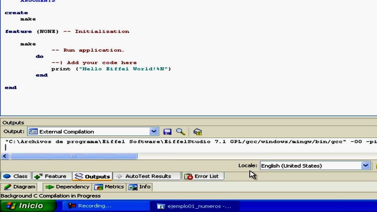
Task: Click the gcc command line in output
Action: [x=191, y=142]
